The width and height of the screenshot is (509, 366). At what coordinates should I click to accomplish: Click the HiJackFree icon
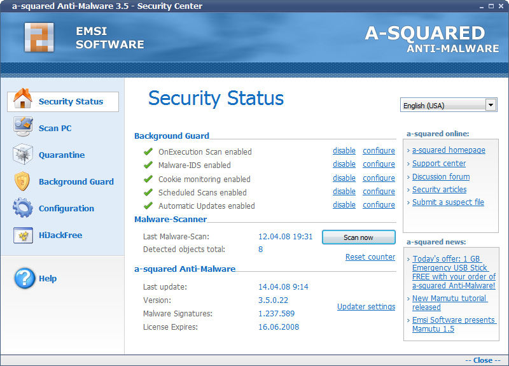click(x=23, y=235)
